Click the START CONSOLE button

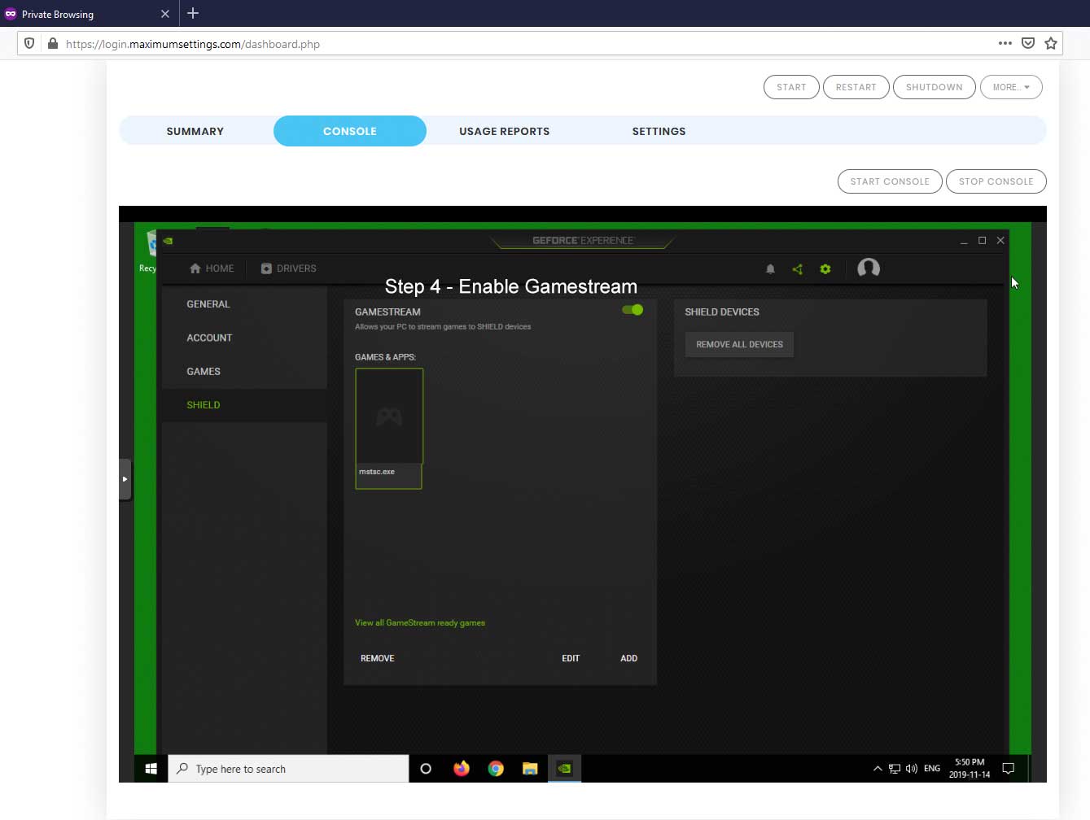point(890,181)
